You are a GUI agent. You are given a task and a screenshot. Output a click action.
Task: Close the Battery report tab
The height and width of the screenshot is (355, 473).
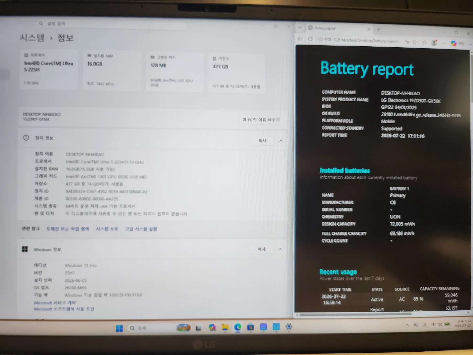point(369,29)
